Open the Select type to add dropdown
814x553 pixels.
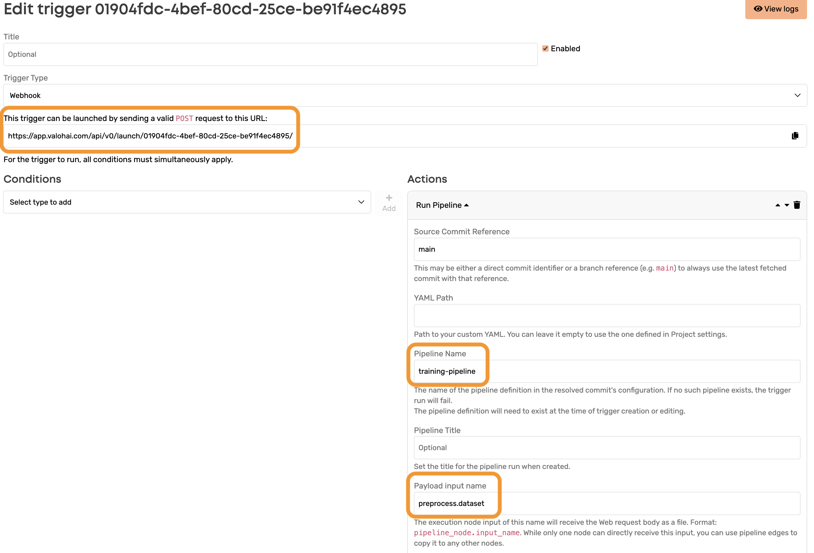[187, 203]
